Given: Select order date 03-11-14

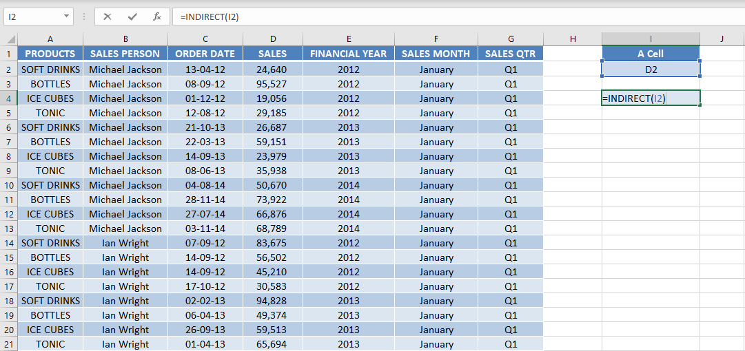Looking at the screenshot, I should 205,228.
